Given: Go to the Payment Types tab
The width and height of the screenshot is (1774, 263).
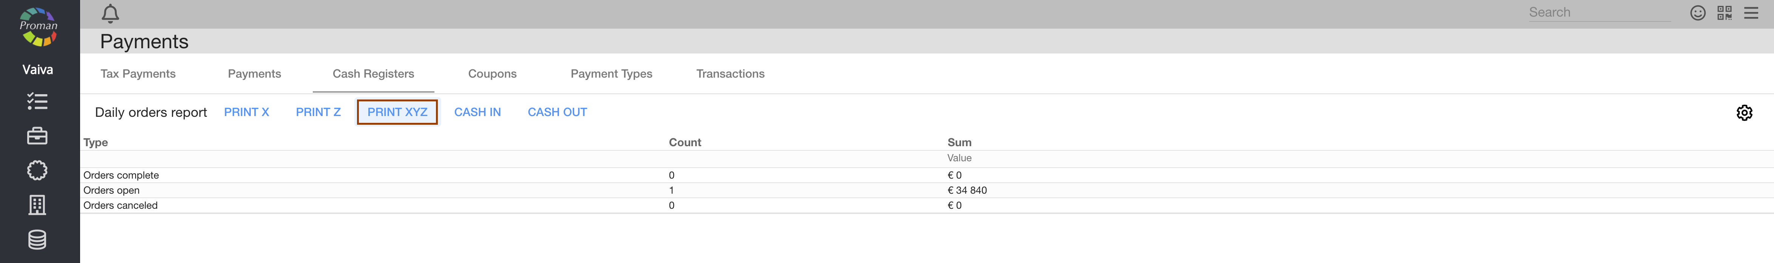Looking at the screenshot, I should (611, 74).
